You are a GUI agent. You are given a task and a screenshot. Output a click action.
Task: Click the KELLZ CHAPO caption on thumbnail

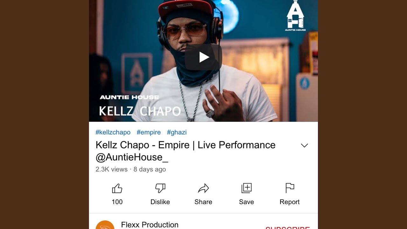140,111
